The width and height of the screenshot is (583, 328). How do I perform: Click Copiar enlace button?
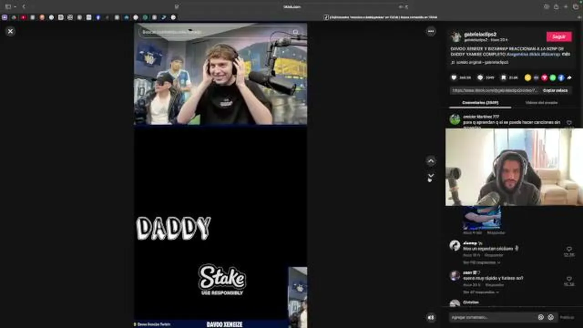coord(555,90)
